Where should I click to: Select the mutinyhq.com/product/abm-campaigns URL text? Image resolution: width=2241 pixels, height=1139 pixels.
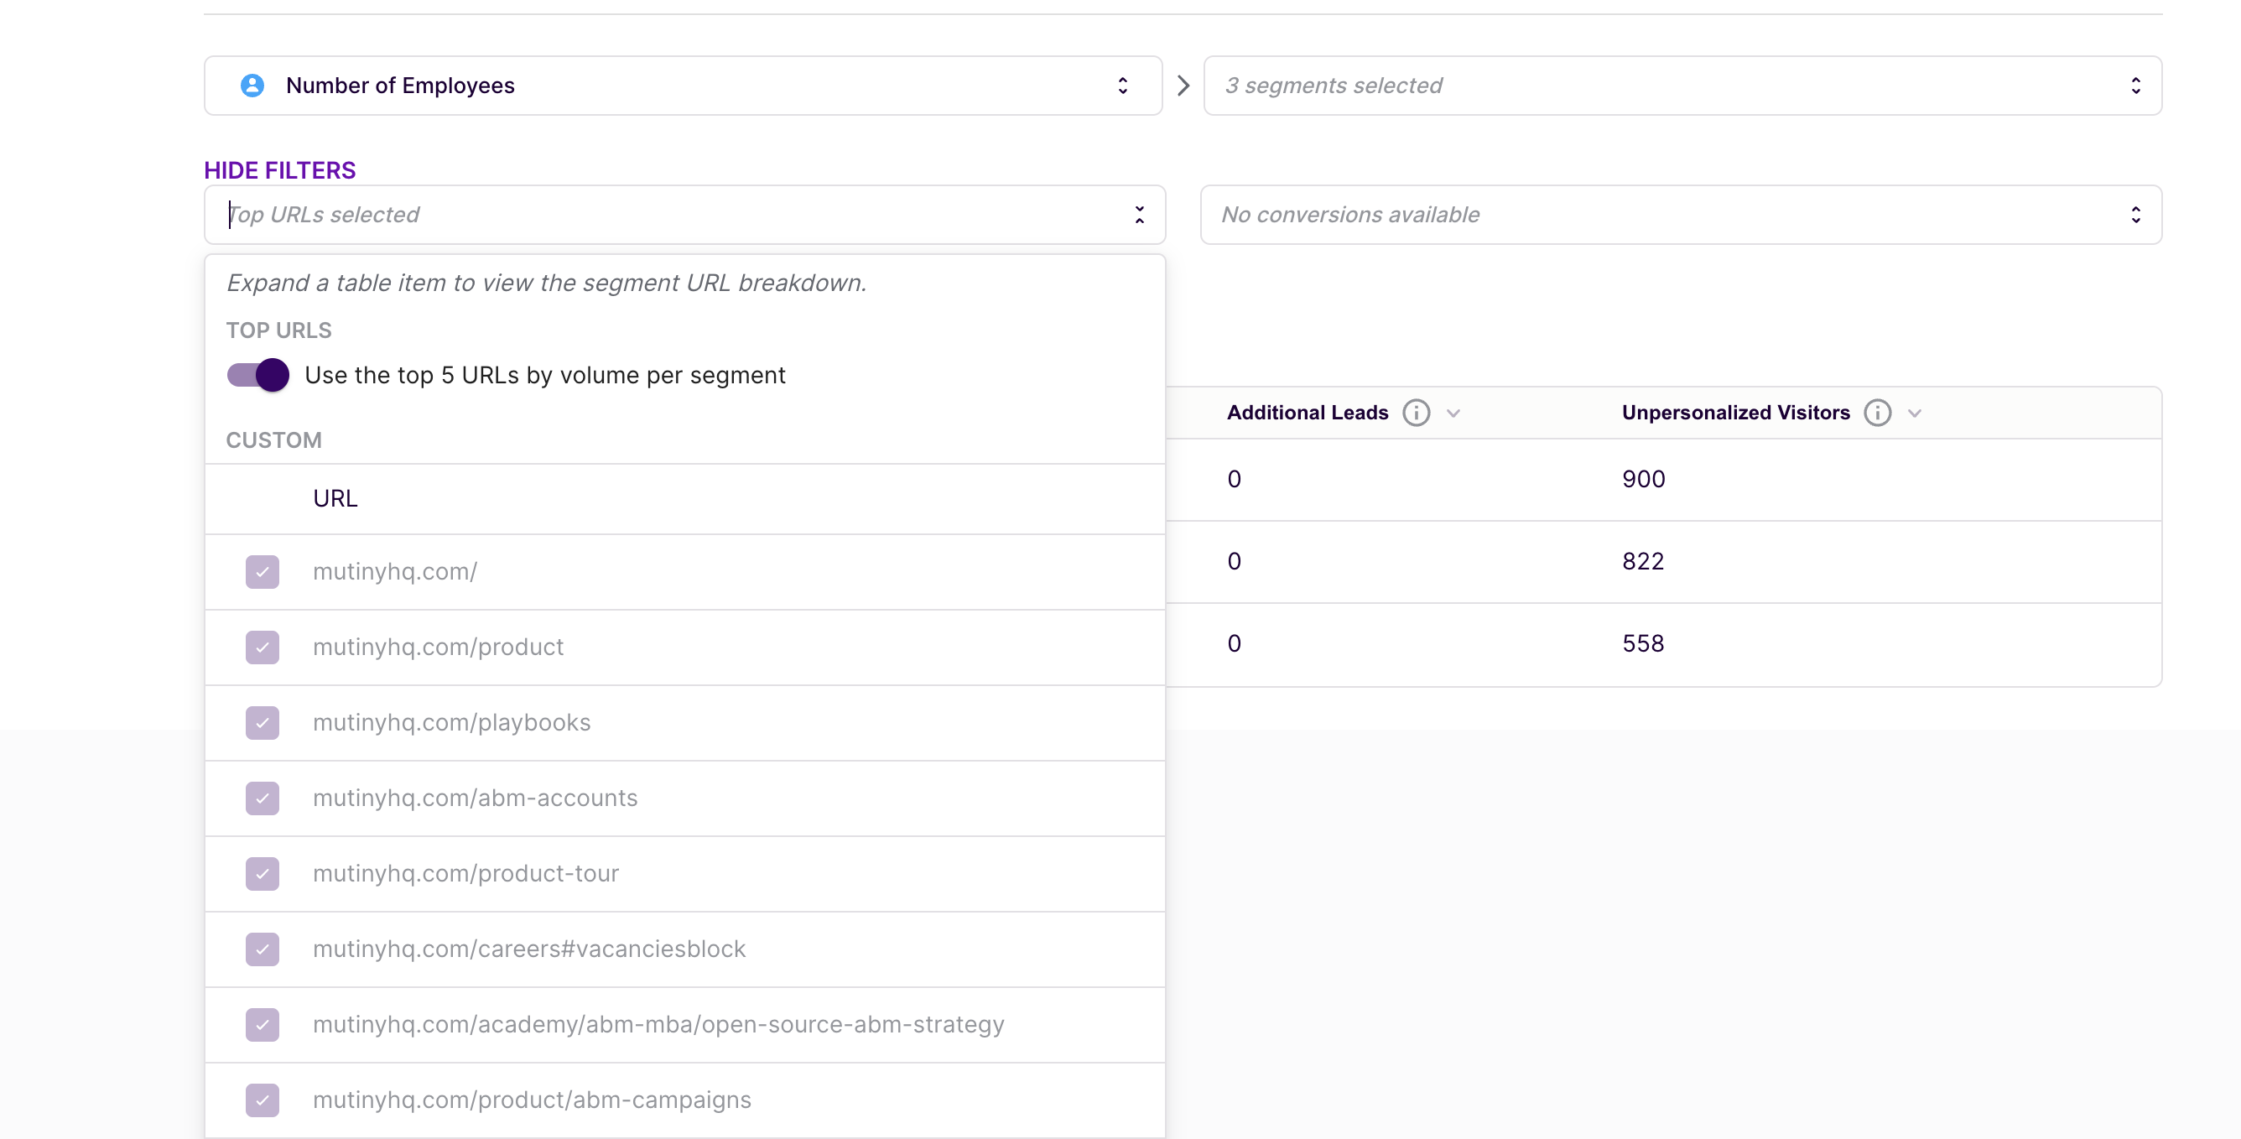point(532,1099)
